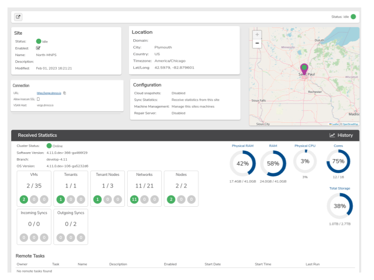This screenshot has height=280, width=374.
Task: Open the Outgoing Syncs tile
Action: click(71, 227)
